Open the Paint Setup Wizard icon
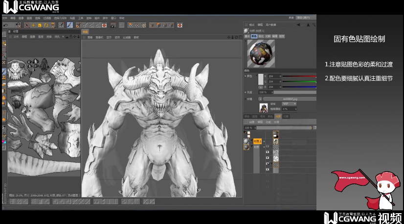404x224 pixels. pos(78,25)
